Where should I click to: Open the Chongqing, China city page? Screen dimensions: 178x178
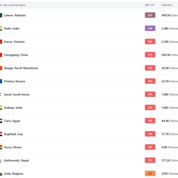coord(16,55)
